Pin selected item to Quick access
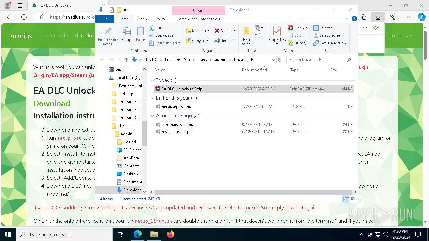The width and height of the screenshot is (429, 241). (x=108, y=36)
